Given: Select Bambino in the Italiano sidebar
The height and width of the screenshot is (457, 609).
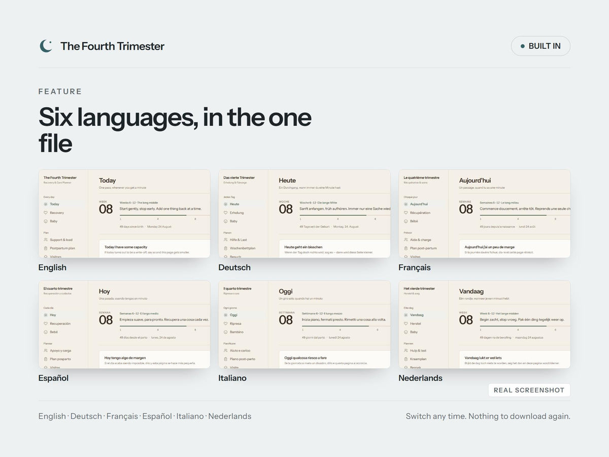Looking at the screenshot, I should tap(236, 332).
